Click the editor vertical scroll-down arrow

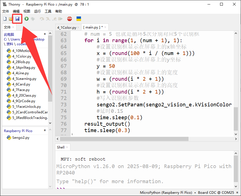click(x=236, y=134)
